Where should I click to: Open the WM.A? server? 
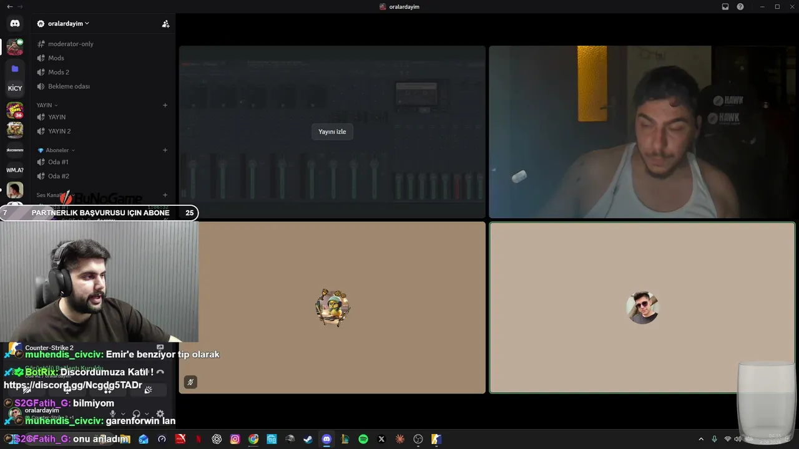click(15, 170)
